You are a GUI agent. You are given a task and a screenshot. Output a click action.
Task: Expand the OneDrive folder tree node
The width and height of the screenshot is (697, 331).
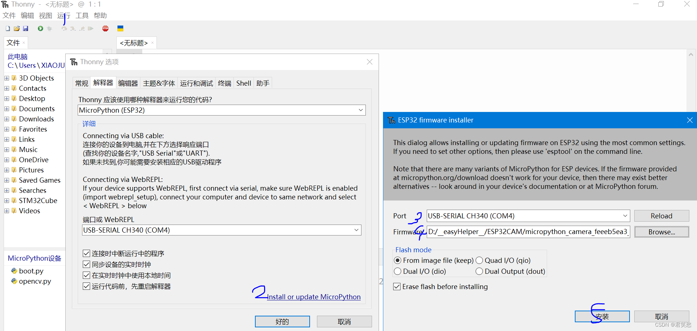click(7, 160)
